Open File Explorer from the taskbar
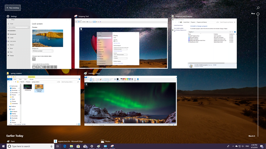 tap(71, 146)
